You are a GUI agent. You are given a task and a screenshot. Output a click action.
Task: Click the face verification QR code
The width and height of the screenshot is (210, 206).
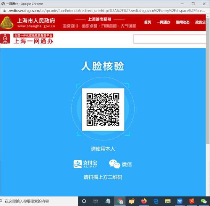(103, 109)
